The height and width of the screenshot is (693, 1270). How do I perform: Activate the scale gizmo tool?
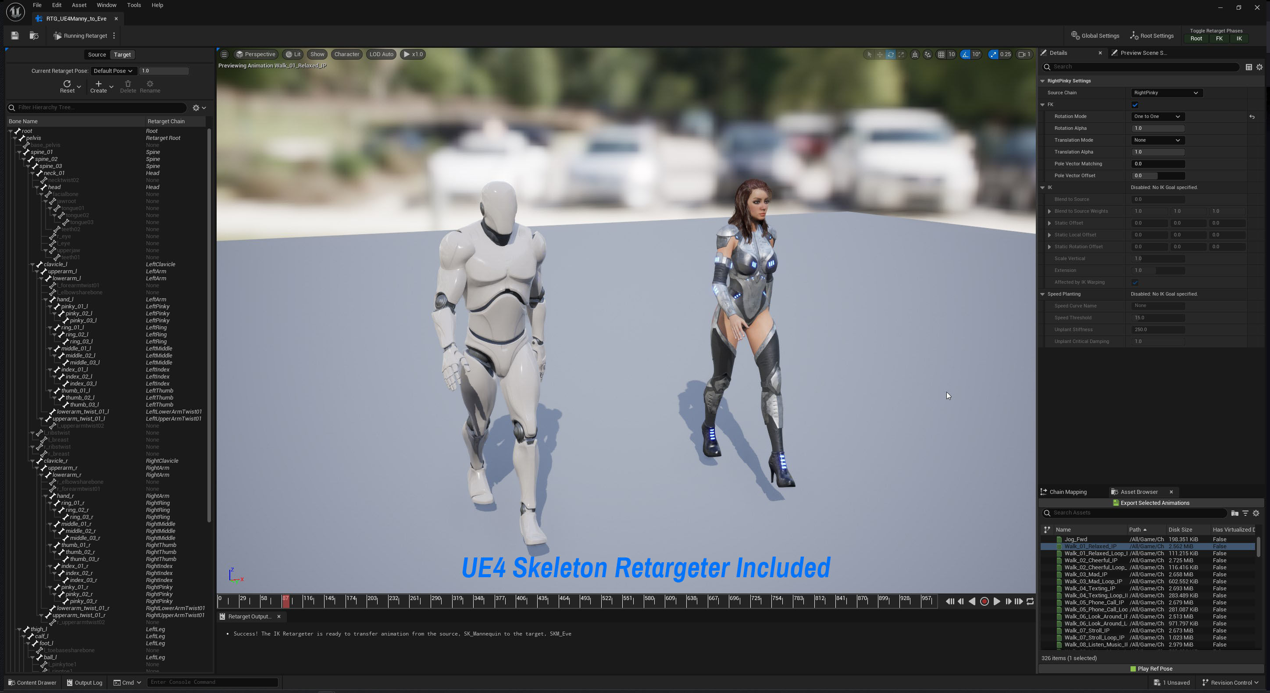[901, 54]
